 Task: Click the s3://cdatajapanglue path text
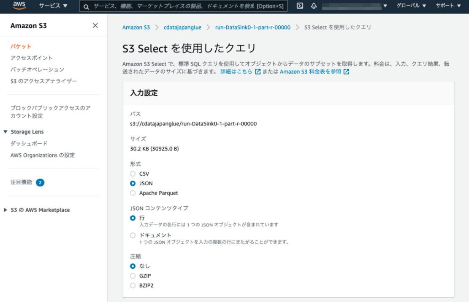193,123
